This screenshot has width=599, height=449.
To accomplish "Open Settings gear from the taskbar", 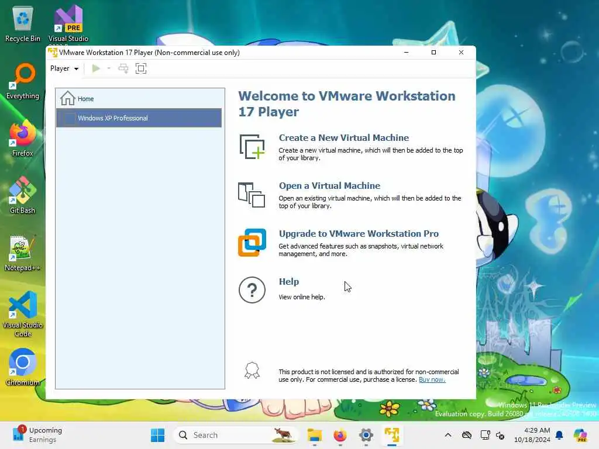I will [366, 435].
